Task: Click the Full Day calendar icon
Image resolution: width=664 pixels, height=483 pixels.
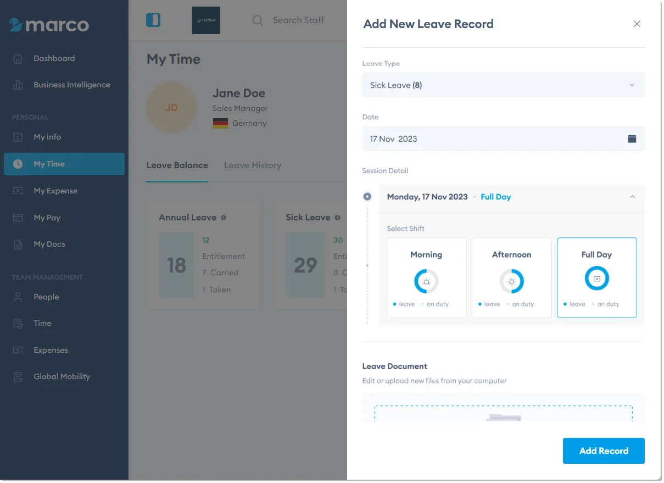Action: tap(596, 279)
